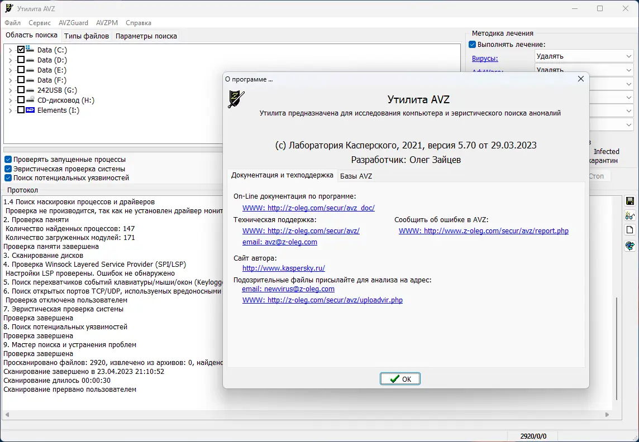Click the Data (F:) drive icon
The image size is (639, 442).
point(30,80)
